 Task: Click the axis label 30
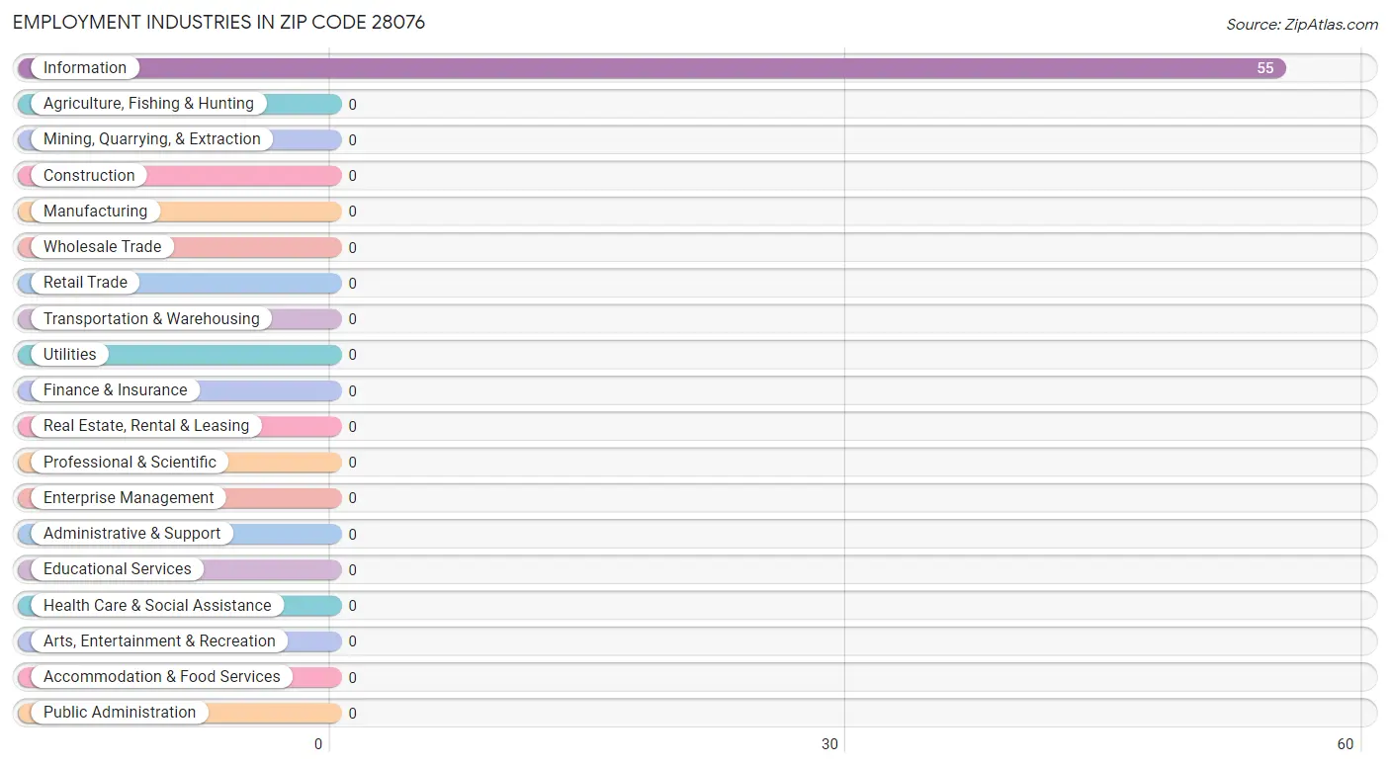click(x=829, y=744)
